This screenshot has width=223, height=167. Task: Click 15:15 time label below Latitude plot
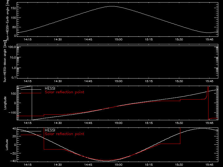point(149,165)
